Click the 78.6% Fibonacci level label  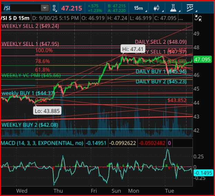point(42,61)
